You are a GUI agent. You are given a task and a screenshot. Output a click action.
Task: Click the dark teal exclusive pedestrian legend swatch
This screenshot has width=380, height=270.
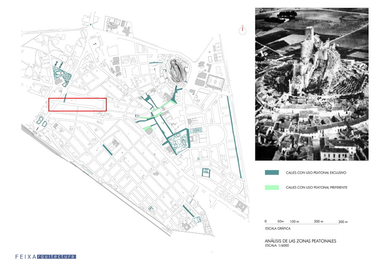(272, 173)
